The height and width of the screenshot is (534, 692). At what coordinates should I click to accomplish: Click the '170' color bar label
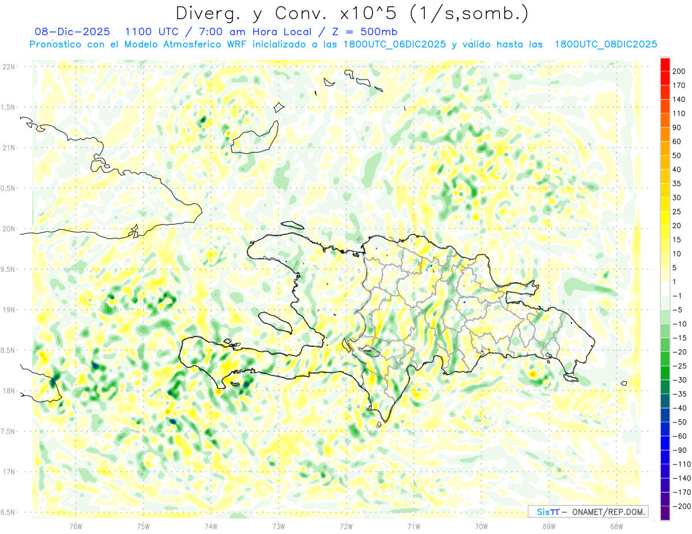click(679, 85)
